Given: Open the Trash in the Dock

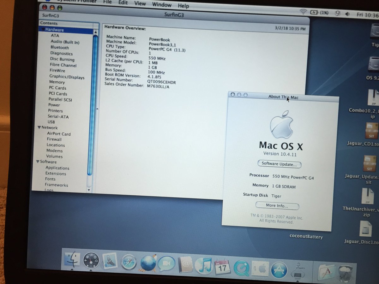Looking at the screenshot, I should tap(345, 273).
